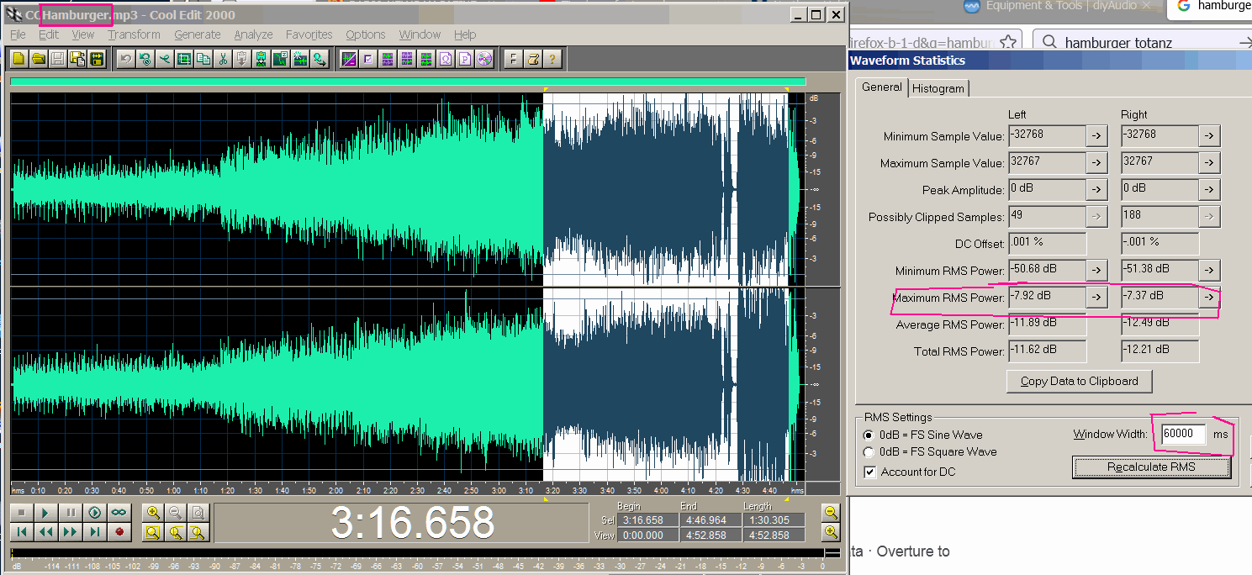
Task: Stop playback with the Stop button
Action: pyautogui.click(x=22, y=512)
